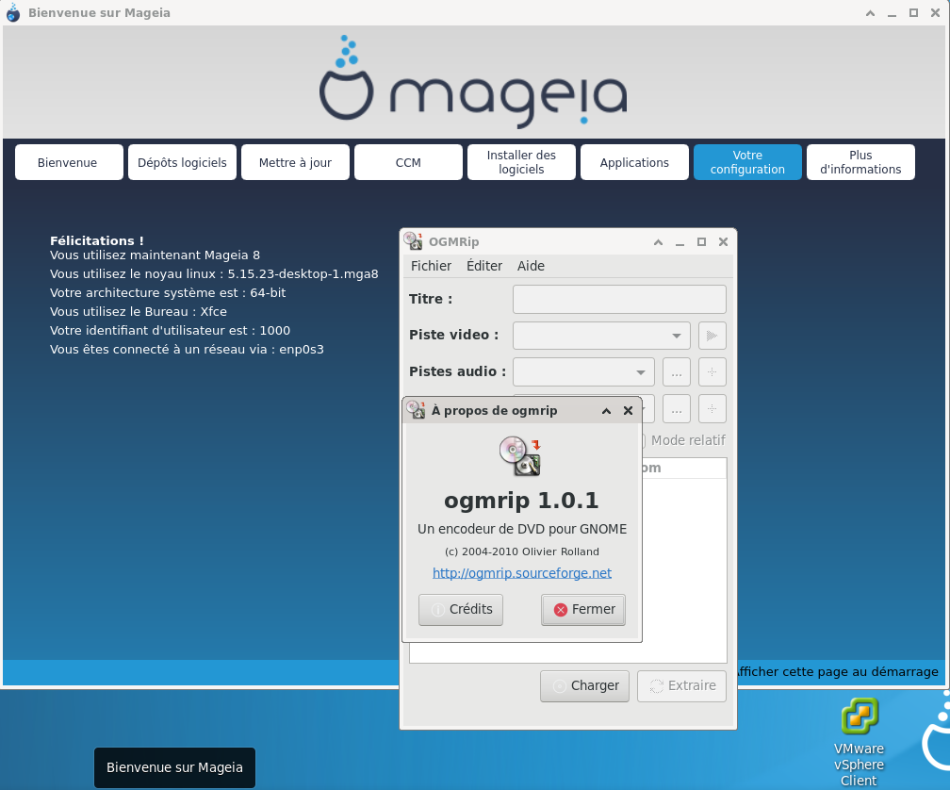Open the ogmrip.sourceforge.net link

[522, 573]
